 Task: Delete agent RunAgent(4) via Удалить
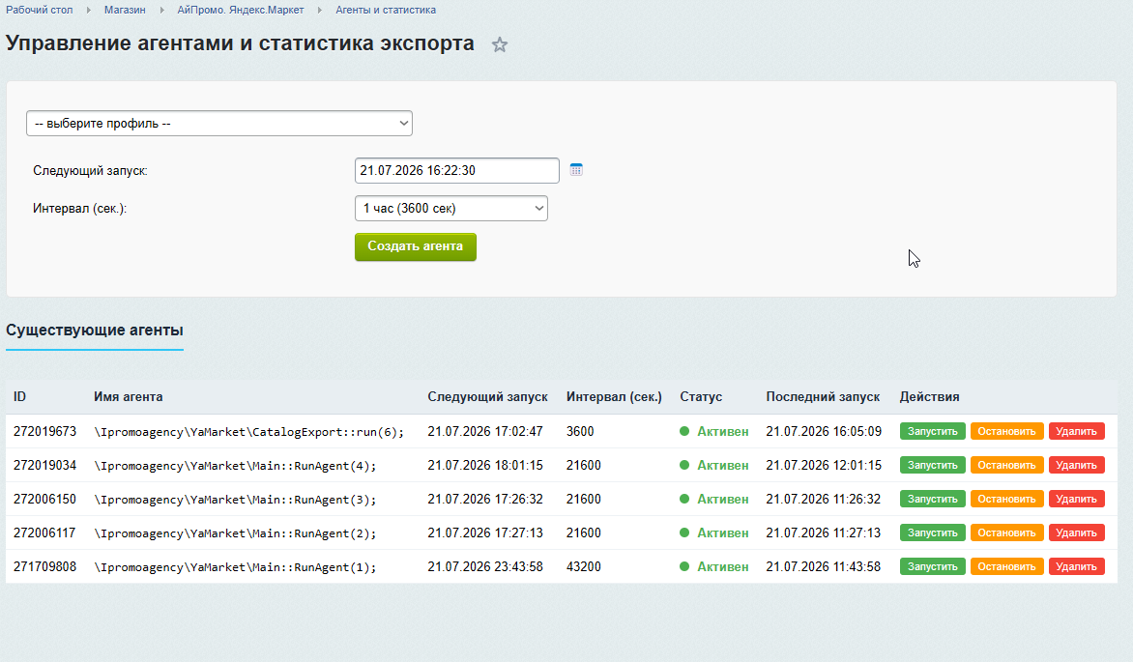(1077, 466)
